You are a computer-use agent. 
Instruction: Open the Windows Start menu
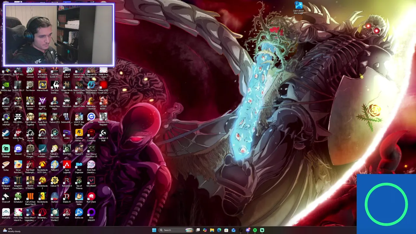pyautogui.click(x=154, y=230)
